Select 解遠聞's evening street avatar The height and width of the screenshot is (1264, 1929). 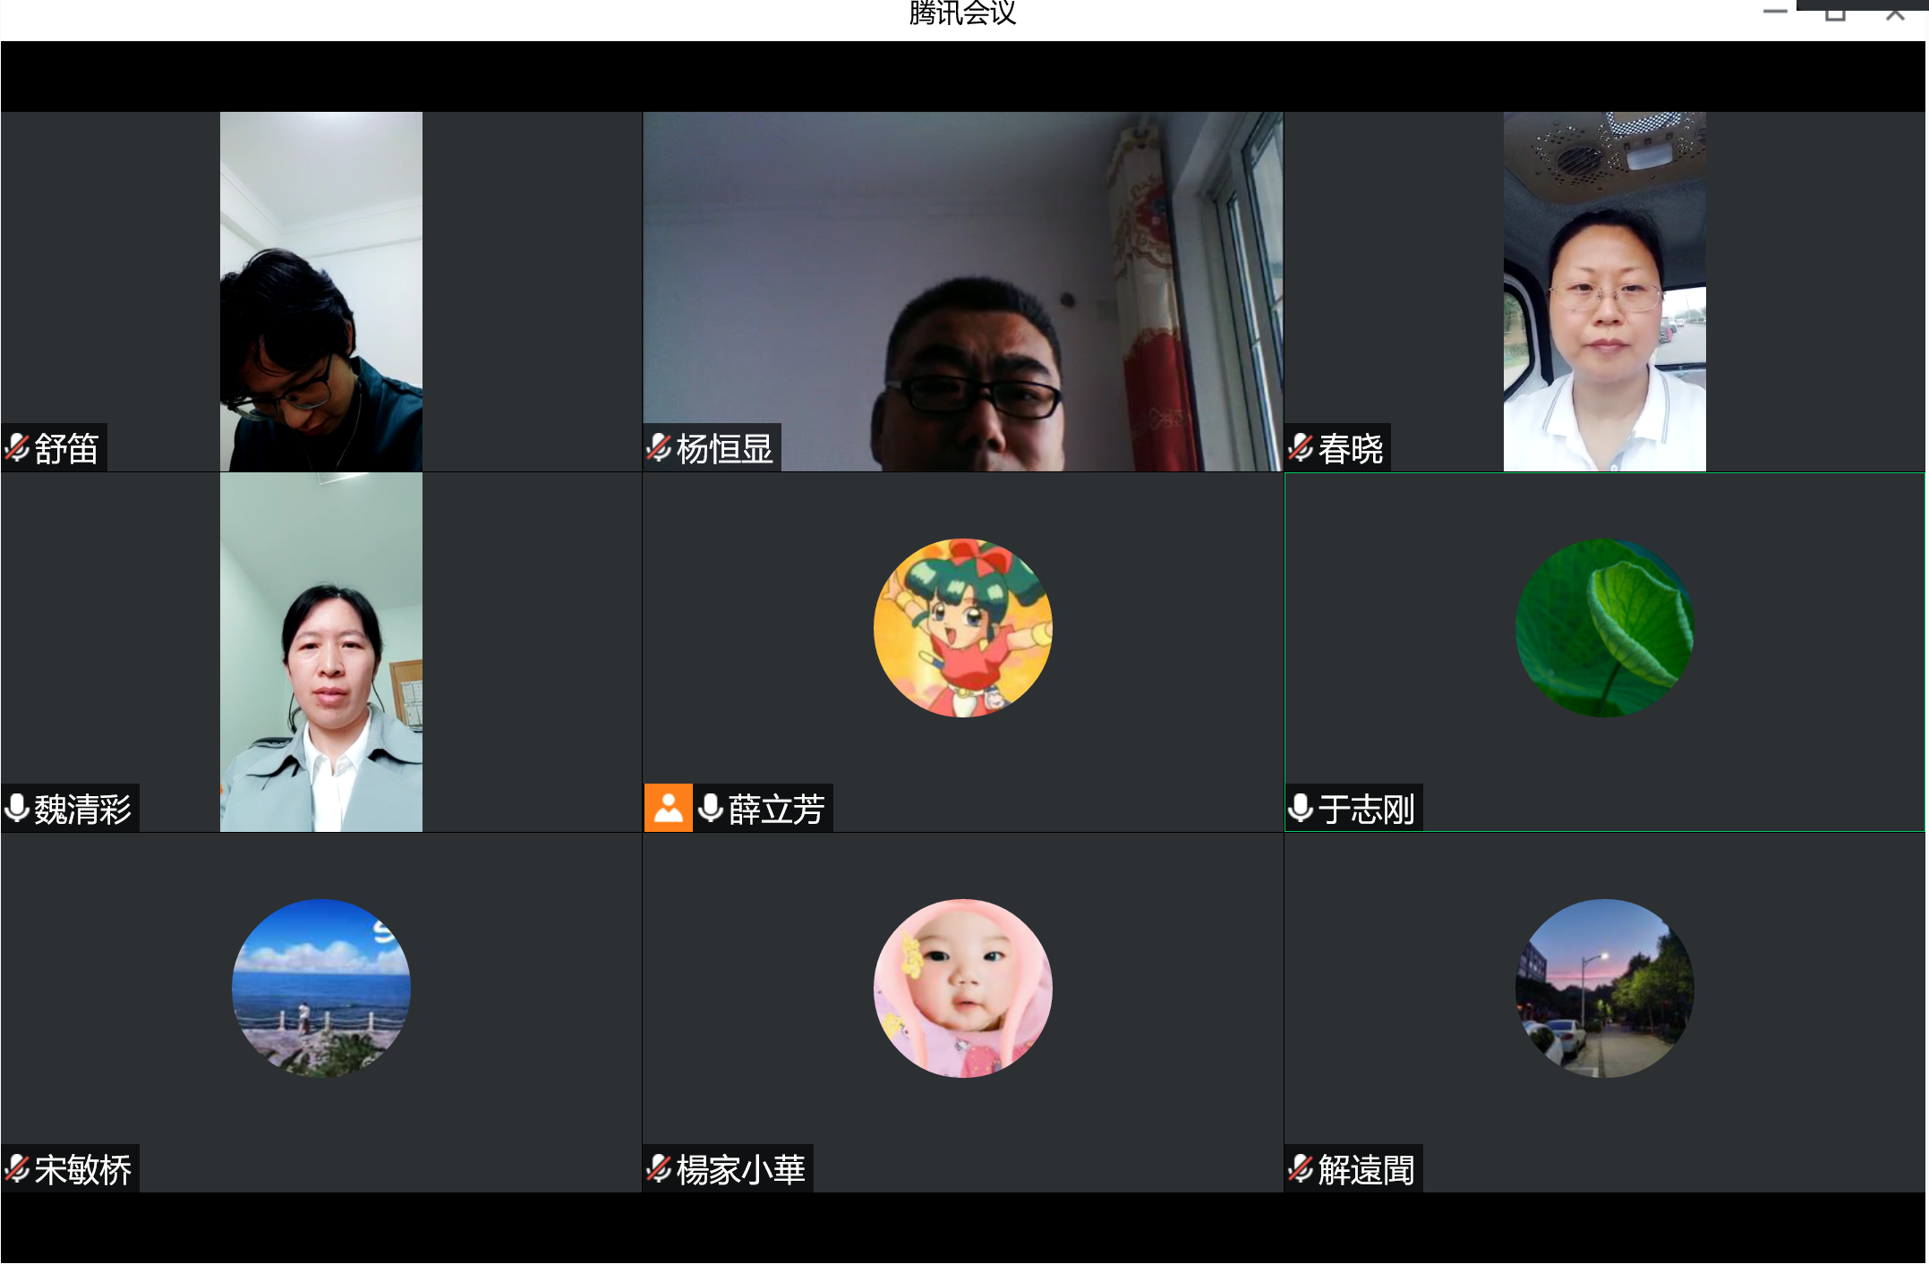1604,988
